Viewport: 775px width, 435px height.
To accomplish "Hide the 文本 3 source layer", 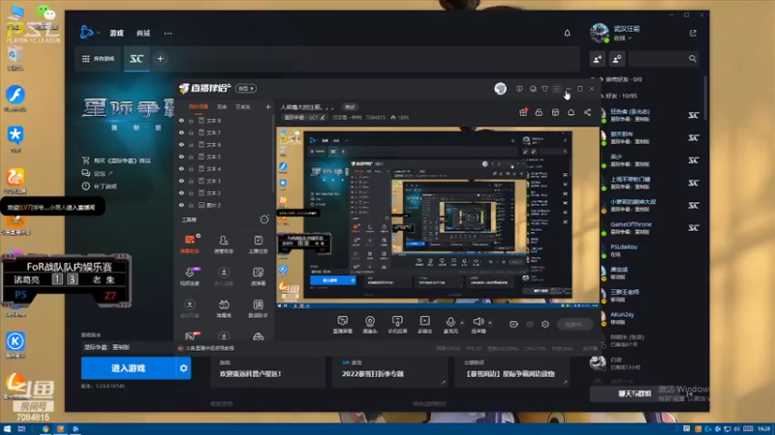I will click(181, 181).
